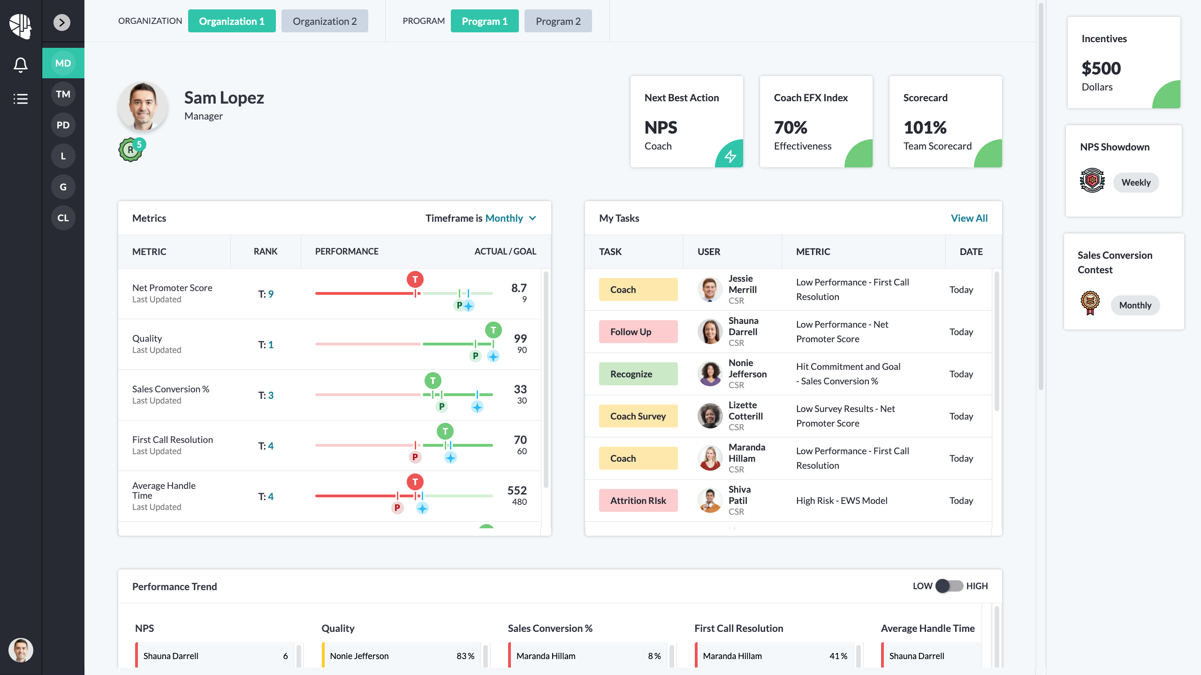Toggle the Low/High performance trend switch
The image size is (1201, 675).
pos(949,586)
